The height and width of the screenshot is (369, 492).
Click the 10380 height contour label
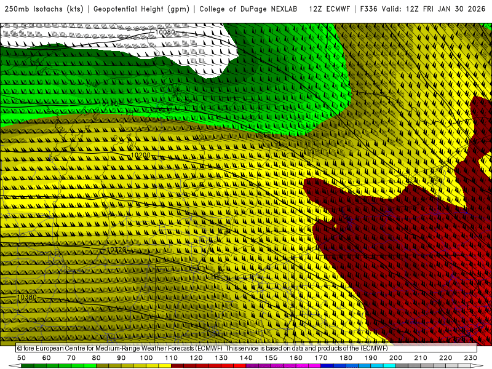pyautogui.click(x=26, y=297)
